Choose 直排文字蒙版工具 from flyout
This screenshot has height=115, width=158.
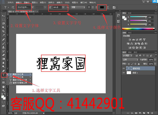pyautogui.click(x=19, y=83)
